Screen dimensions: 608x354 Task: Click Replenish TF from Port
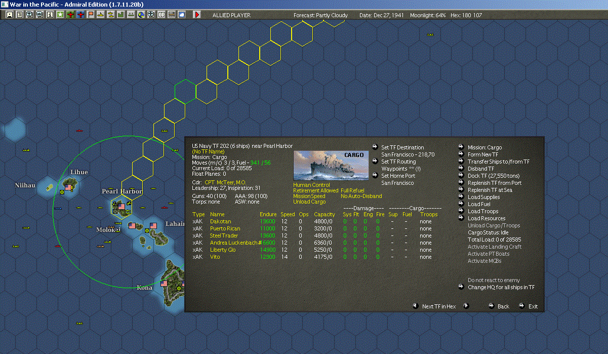pos(495,183)
